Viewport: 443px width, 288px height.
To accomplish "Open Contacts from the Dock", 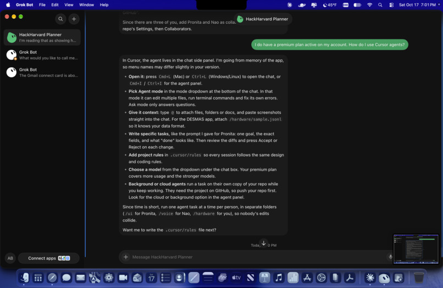I will [179, 278].
